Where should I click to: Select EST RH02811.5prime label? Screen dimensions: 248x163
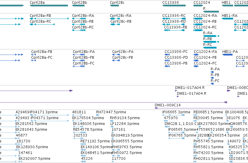[x=208, y=159]
